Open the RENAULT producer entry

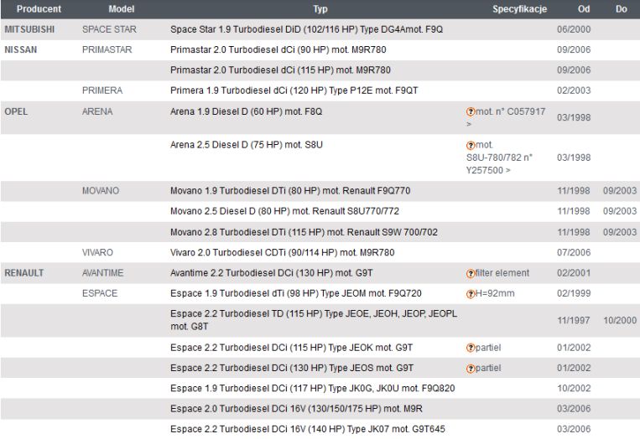pyautogui.click(x=24, y=273)
